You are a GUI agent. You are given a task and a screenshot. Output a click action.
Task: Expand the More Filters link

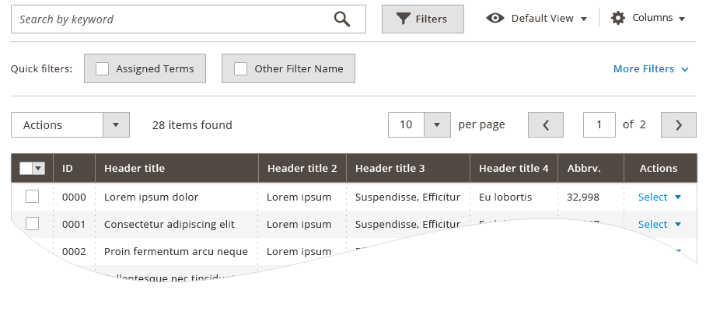pyautogui.click(x=651, y=68)
